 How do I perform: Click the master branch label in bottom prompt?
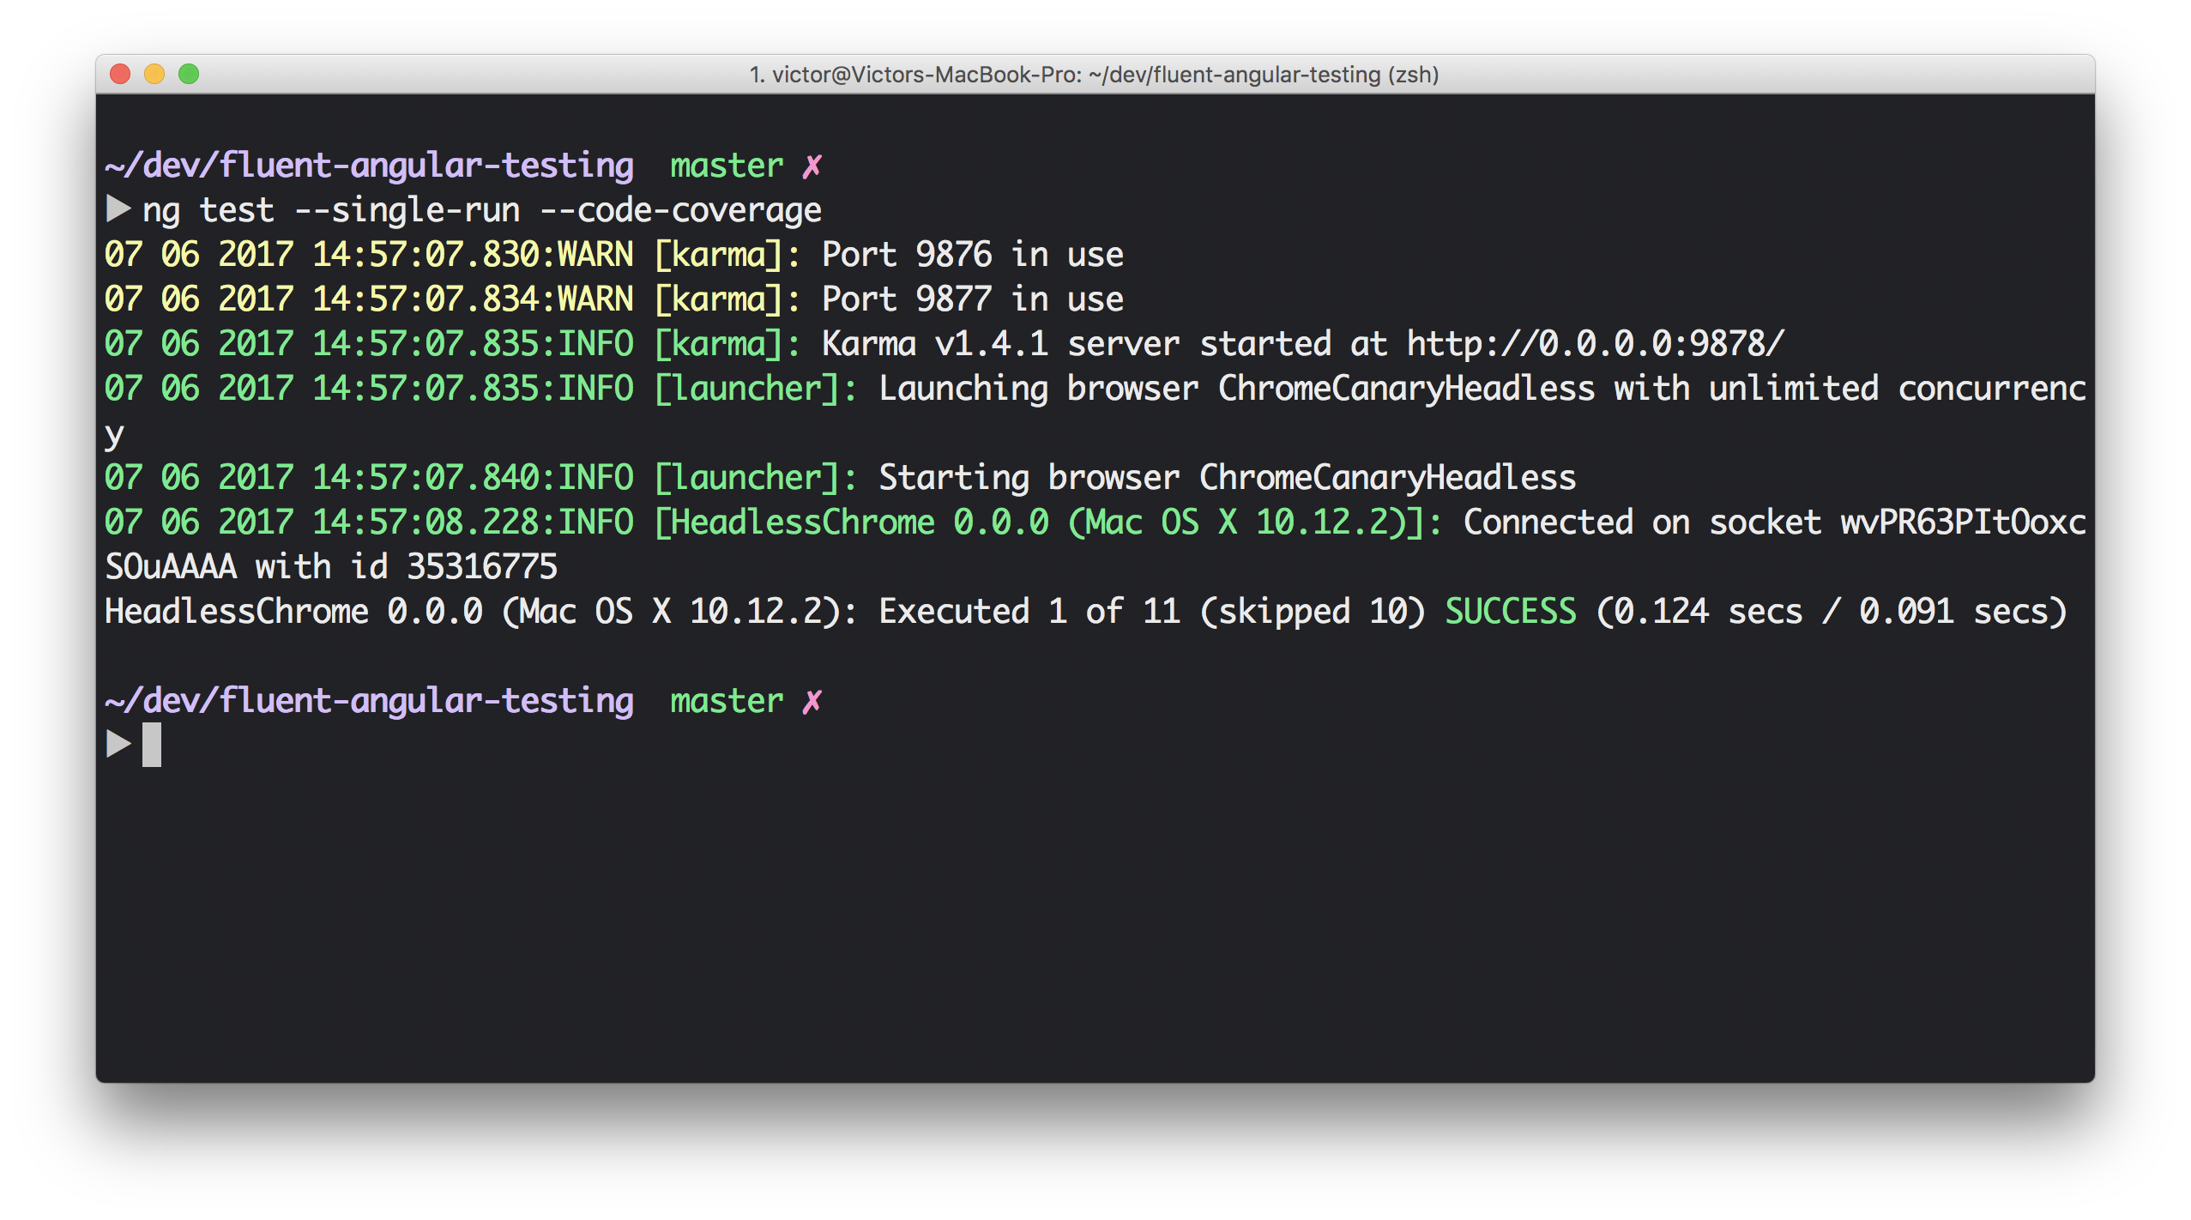click(726, 701)
